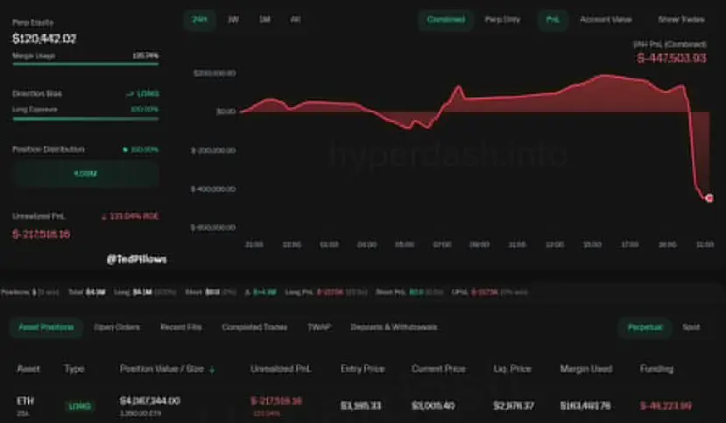Click the Long Exposure progress bar
726x423 pixels.
[85, 119]
